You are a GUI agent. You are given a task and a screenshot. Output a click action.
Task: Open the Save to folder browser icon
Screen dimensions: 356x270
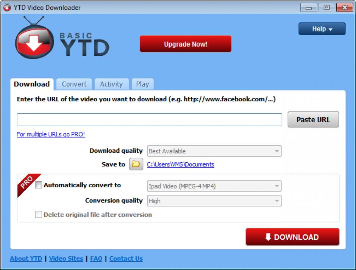point(136,164)
